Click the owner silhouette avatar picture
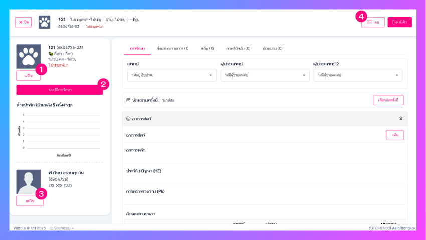 pyautogui.click(x=28, y=182)
